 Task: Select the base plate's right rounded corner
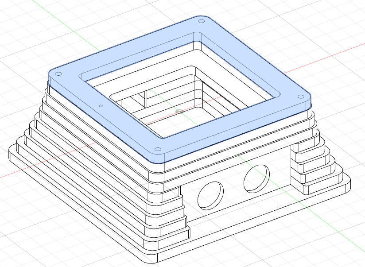pyautogui.click(x=347, y=181)
